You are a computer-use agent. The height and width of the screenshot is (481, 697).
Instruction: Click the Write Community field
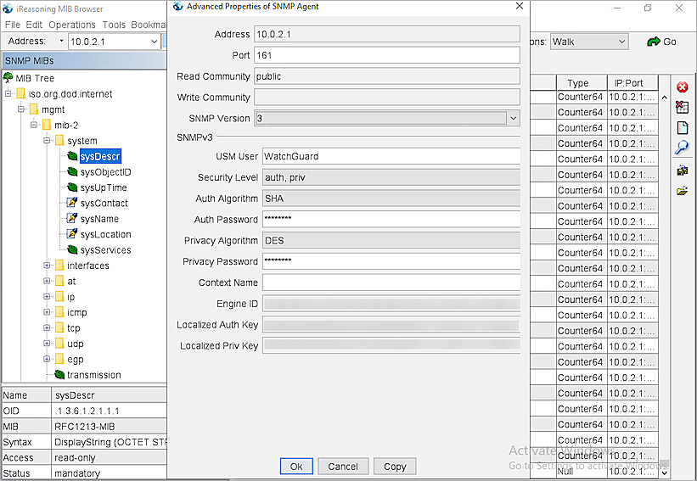387,98
